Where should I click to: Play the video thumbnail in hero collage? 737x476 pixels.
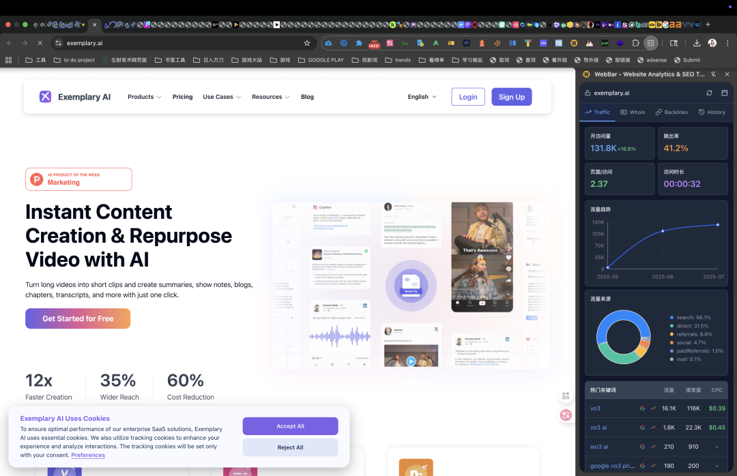(x=411, y=361)
